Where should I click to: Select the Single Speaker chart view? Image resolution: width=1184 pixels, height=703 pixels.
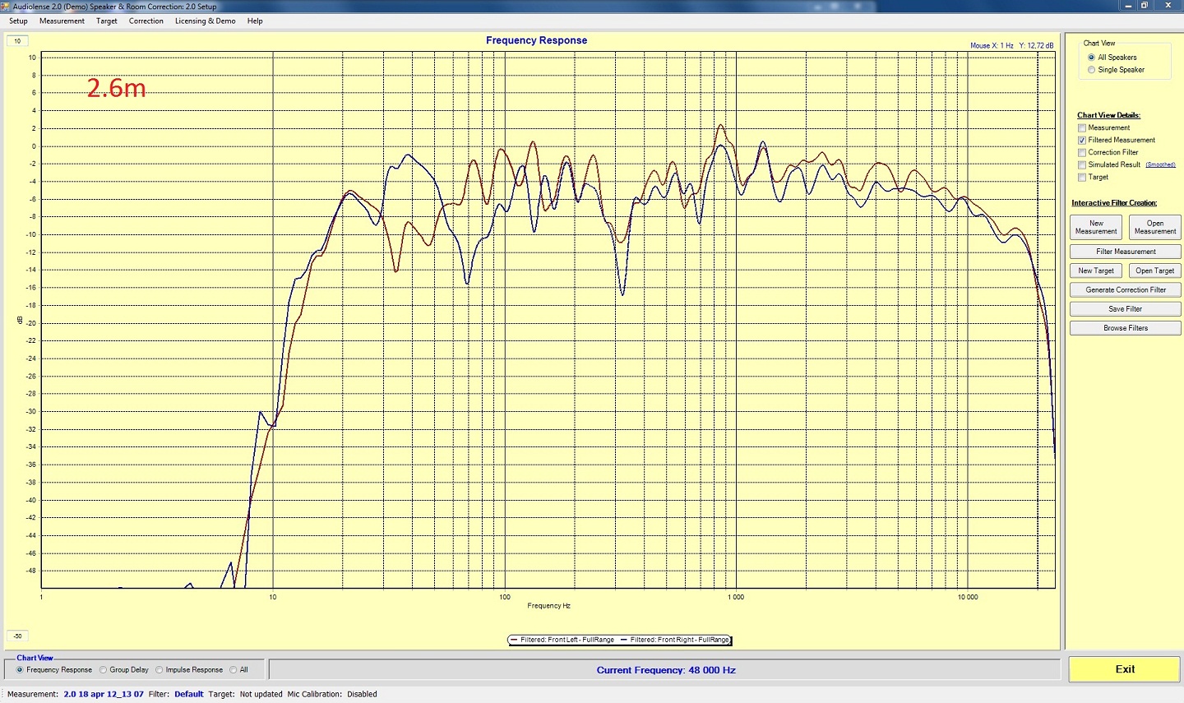[x=1091, y=70]
